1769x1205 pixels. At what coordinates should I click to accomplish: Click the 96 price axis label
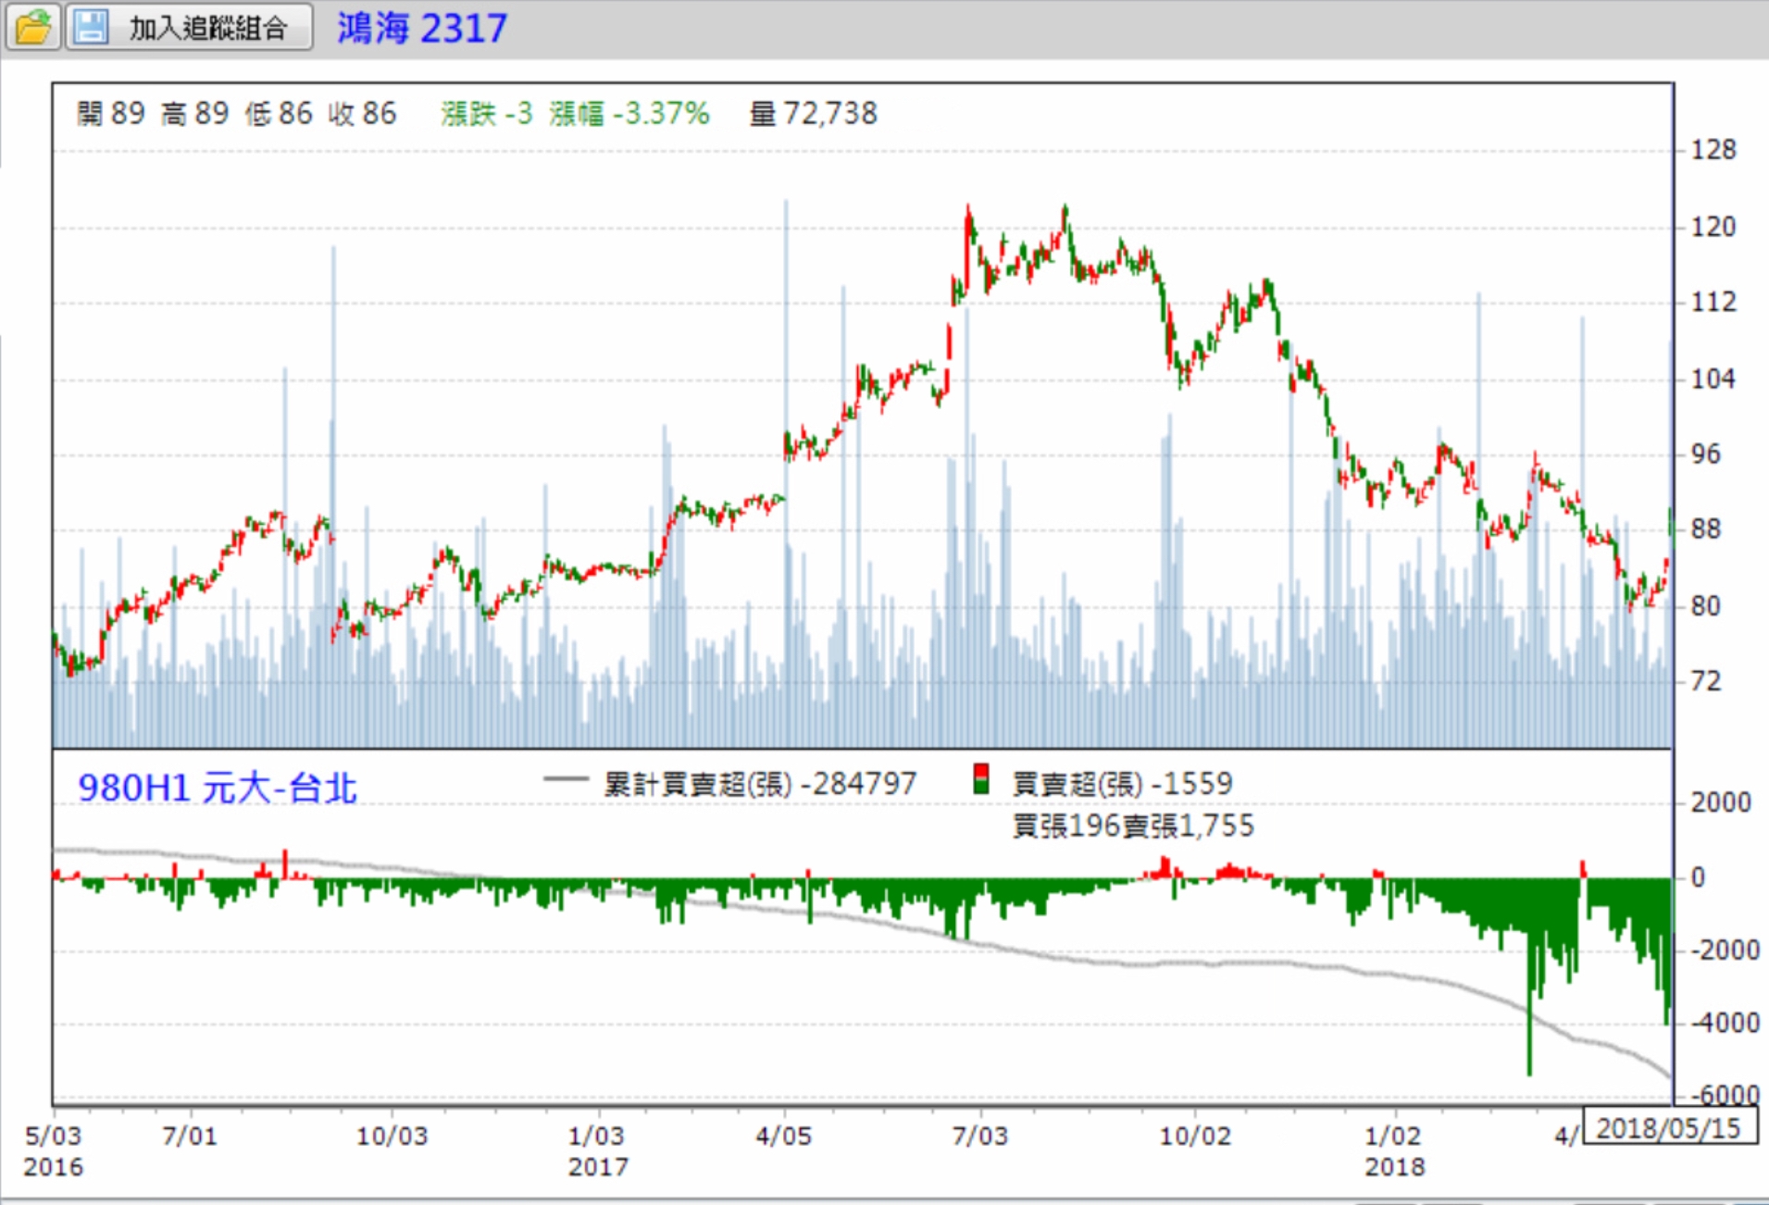[1706, 454]
